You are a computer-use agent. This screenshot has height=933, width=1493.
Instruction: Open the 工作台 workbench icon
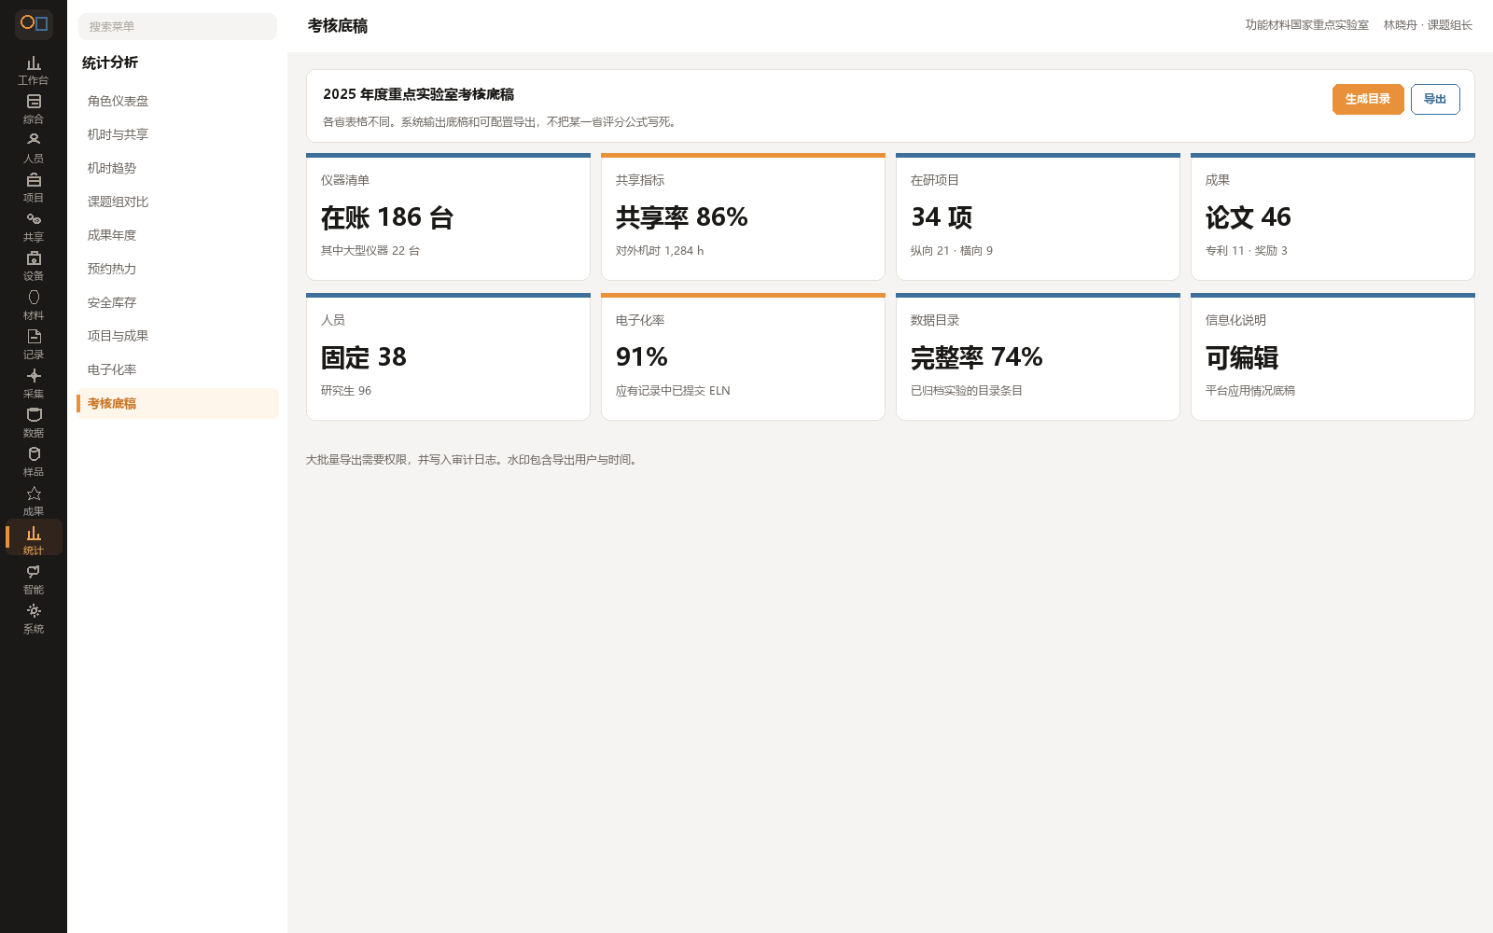click(x=34, y=71)
